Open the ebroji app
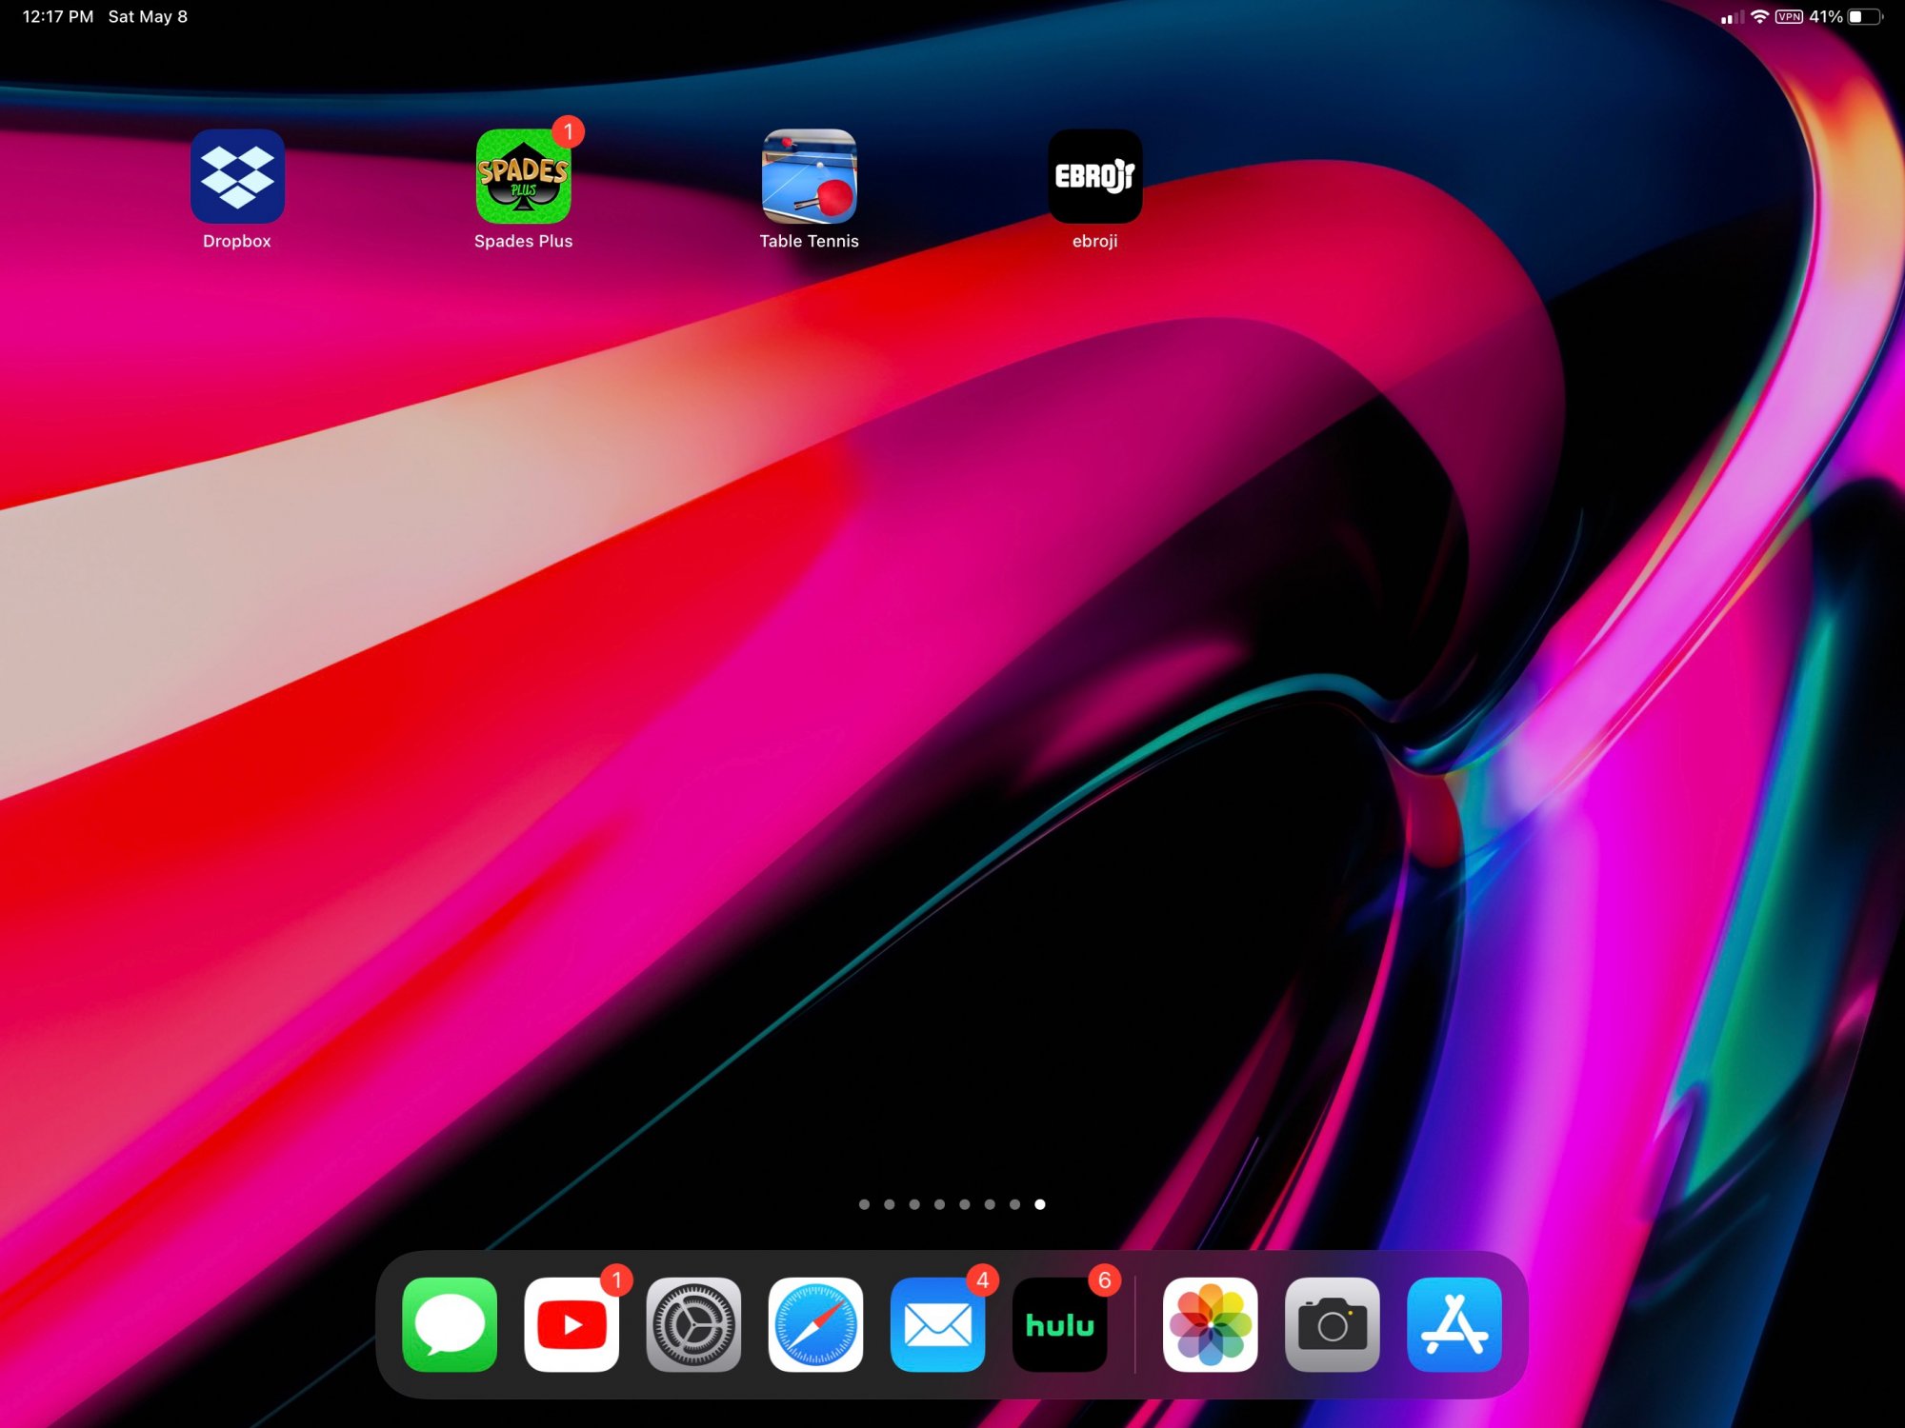Screen dimensions: 1905x1428 [x=1094, y=177]
